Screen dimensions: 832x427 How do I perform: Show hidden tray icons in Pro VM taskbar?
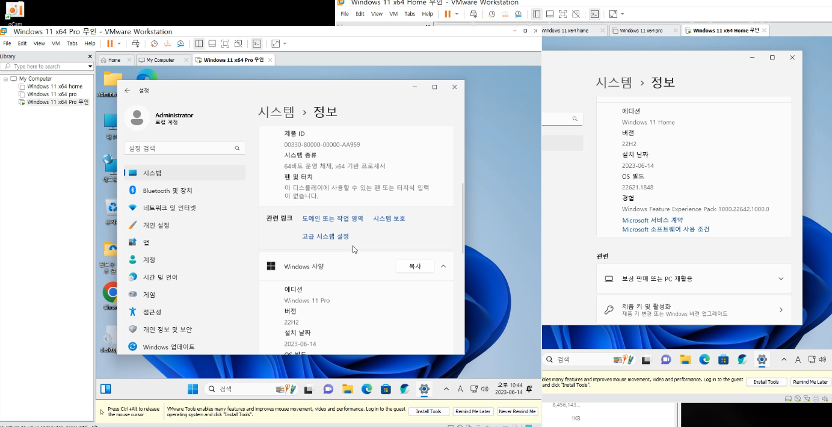[446, 389]
